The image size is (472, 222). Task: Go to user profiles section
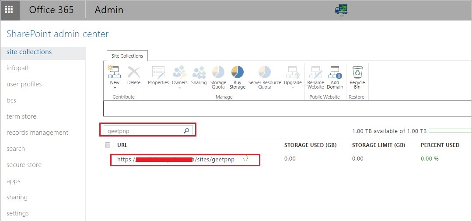[24, 84]
